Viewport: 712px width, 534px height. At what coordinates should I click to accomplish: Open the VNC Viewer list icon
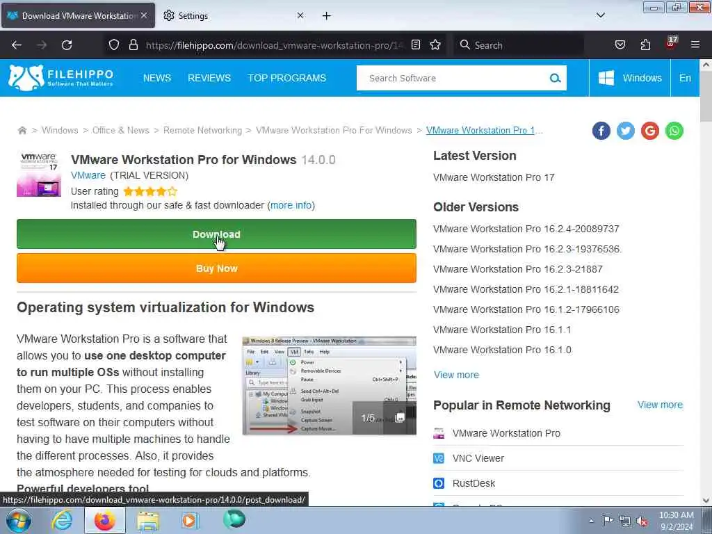[439, 458]
